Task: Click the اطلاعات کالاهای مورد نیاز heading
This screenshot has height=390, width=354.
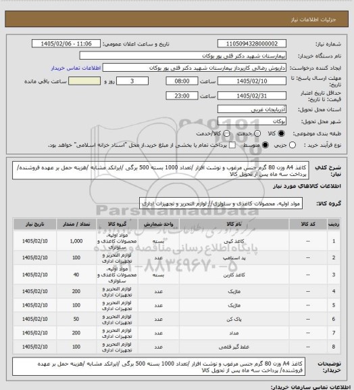Action: (307, 186)
